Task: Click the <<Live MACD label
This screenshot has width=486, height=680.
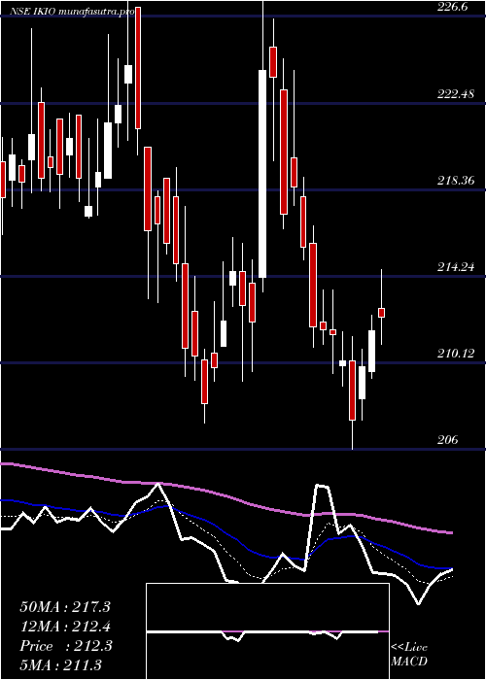Action: [409, 655]
